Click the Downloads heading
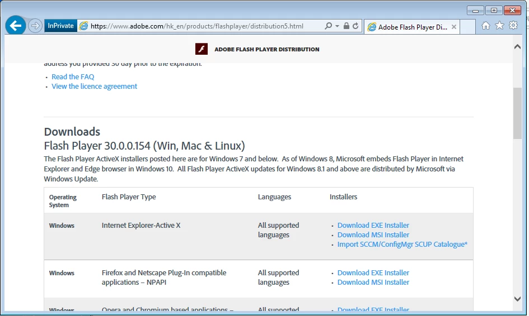The width and height of the screenshot is (529, 316). coord(72,132)
